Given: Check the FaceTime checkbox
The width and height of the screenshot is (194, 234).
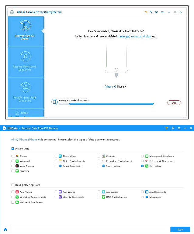Looking at the screenshot, I should click(13, 171).
